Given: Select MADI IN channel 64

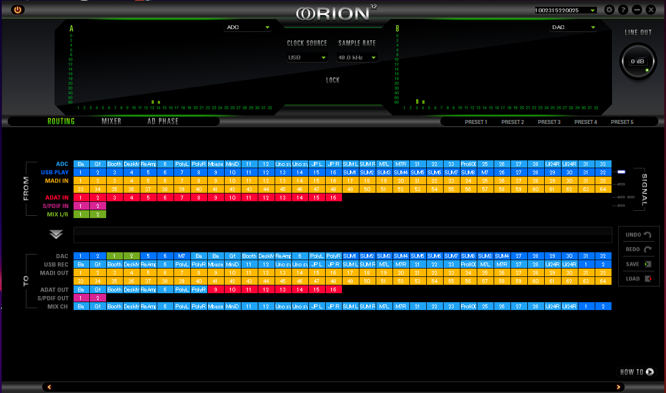Looking at the screenshot, I should point(603,189).
